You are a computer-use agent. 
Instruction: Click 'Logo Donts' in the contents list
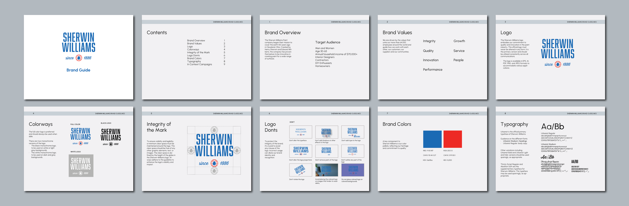(x=193, y=55)
